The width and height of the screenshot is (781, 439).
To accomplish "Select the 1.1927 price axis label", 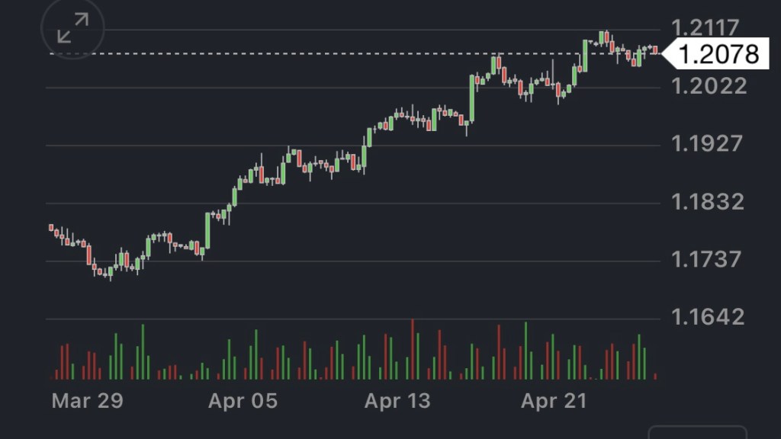I will pyautogui.click(x=707, y=144).
